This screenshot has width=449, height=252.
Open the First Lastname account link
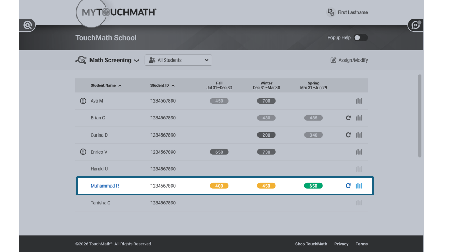coord(353,12)
